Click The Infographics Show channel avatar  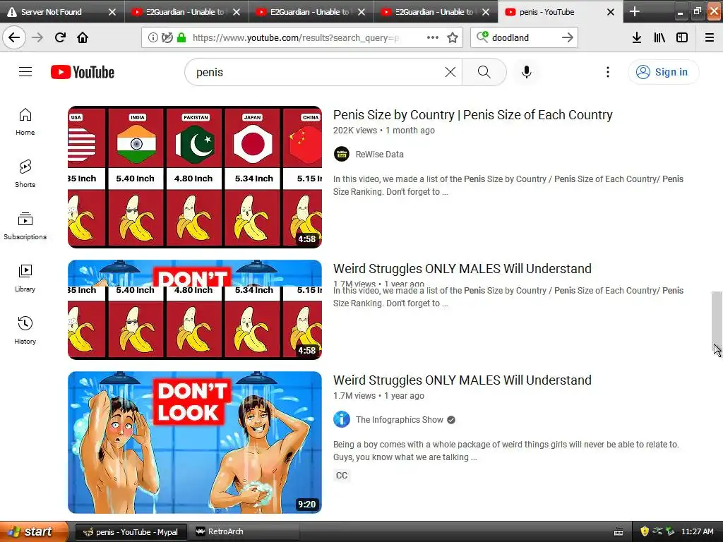(x=342, y=420)
